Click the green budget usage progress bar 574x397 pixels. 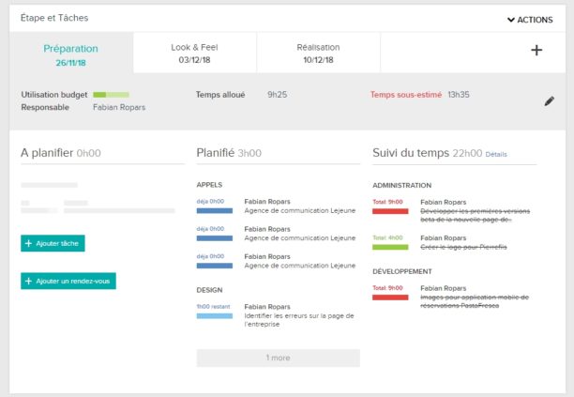pyautogui.click(x=111, y=95)
